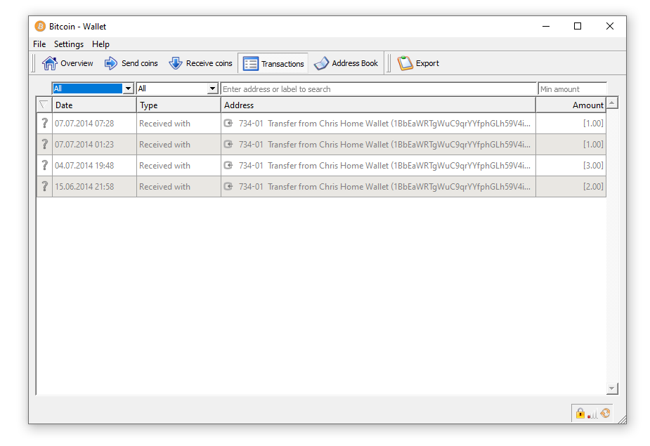This screenshot has width=650, height=446.
Task: Click the Bitcoin logo in title bar
Action: click(x=40, y=27)
